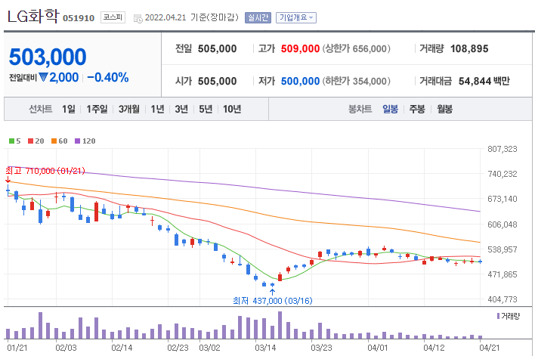Click the 하한가 354,000 text

pyautogui.click(x=356, y=81)
